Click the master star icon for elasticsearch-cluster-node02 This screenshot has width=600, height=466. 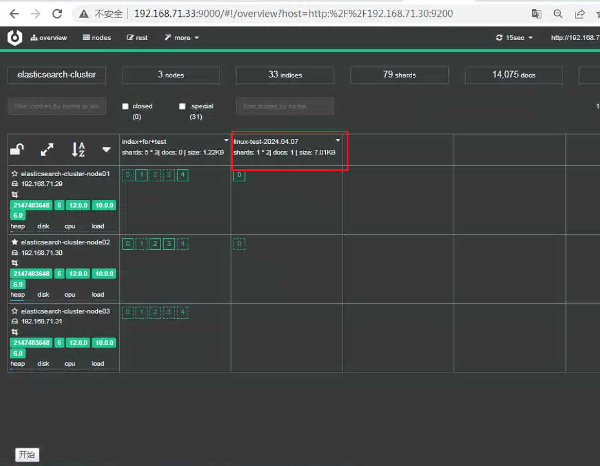[14, 242]
